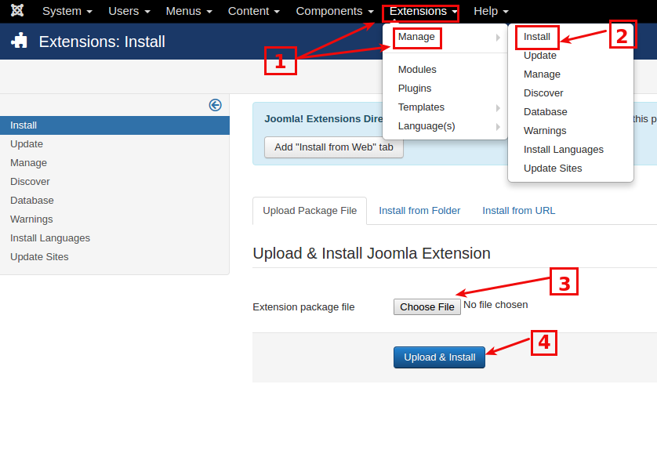Click the Joomla logo icon in top bar

17,10
